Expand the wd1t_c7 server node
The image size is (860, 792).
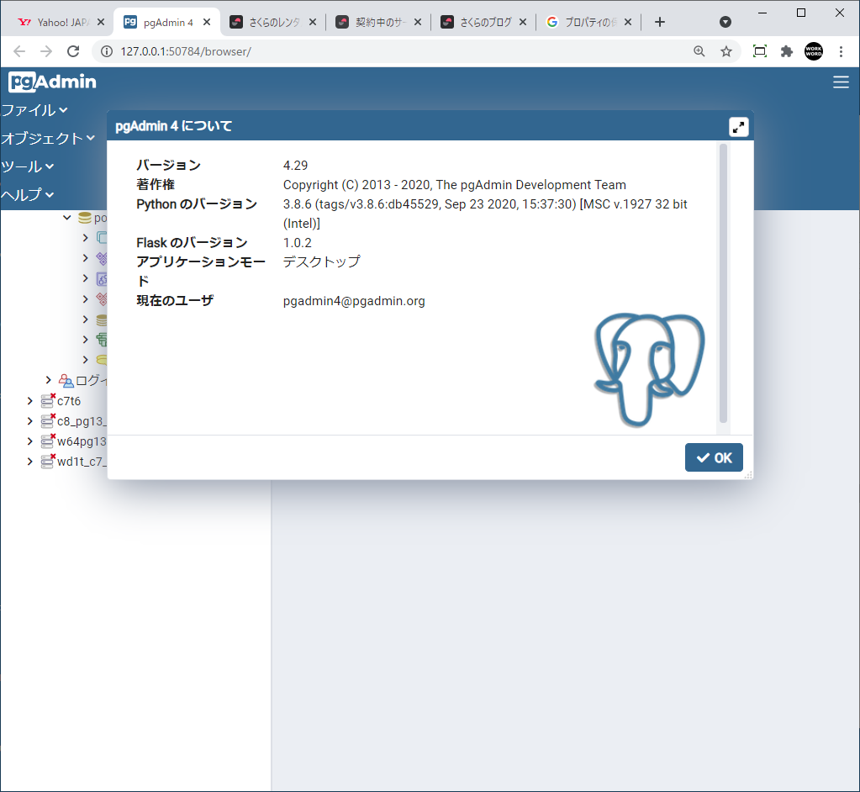(29, 462)
